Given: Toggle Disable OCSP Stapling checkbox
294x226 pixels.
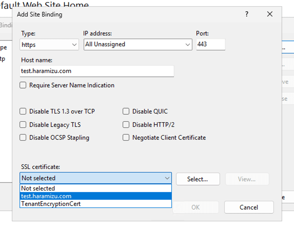Looking at the screenshot, I should click(x=23, y=138).
